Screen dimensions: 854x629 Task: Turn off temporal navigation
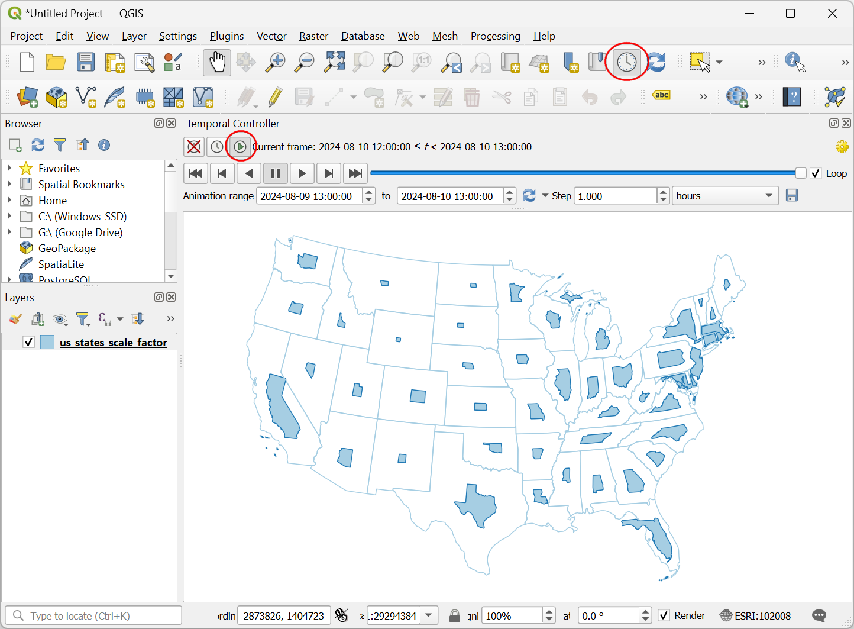(194, 147)
